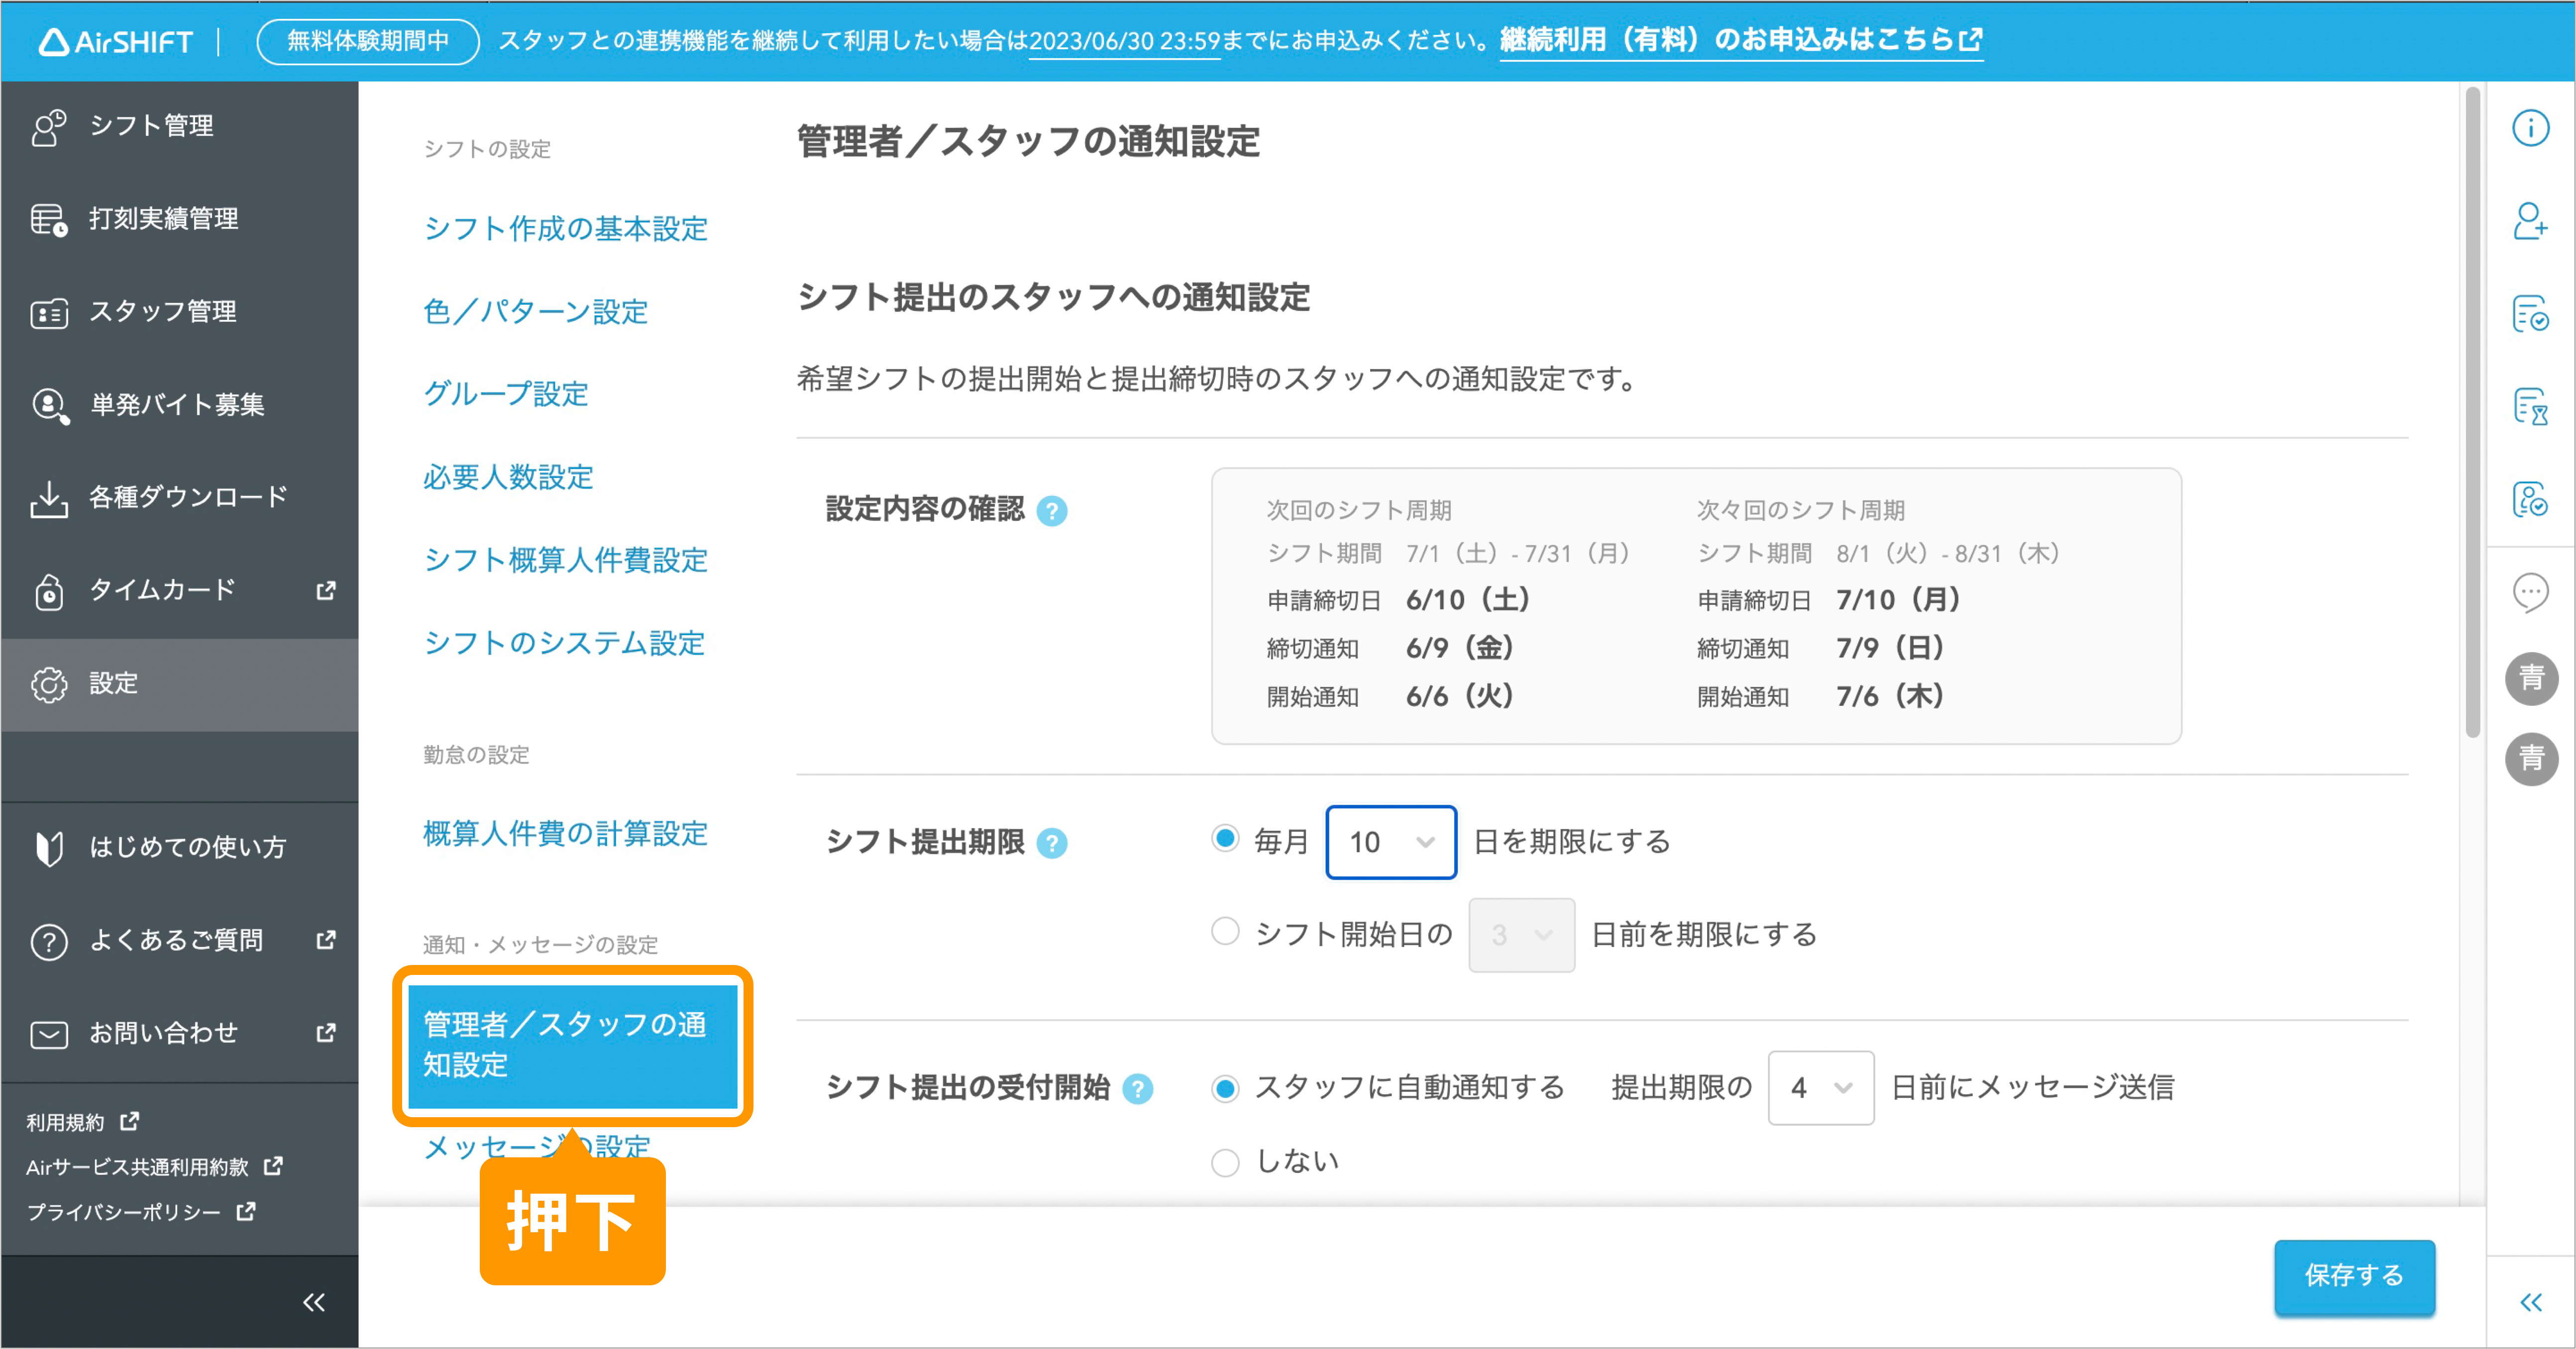Click the main page vertical scrollbar
The image size is (2576, 1349).
(x=2472, y=413)
